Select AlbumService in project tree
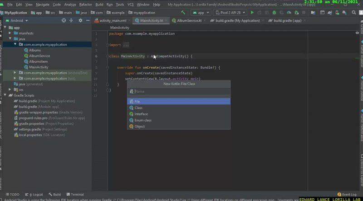 tap(39, 56)
